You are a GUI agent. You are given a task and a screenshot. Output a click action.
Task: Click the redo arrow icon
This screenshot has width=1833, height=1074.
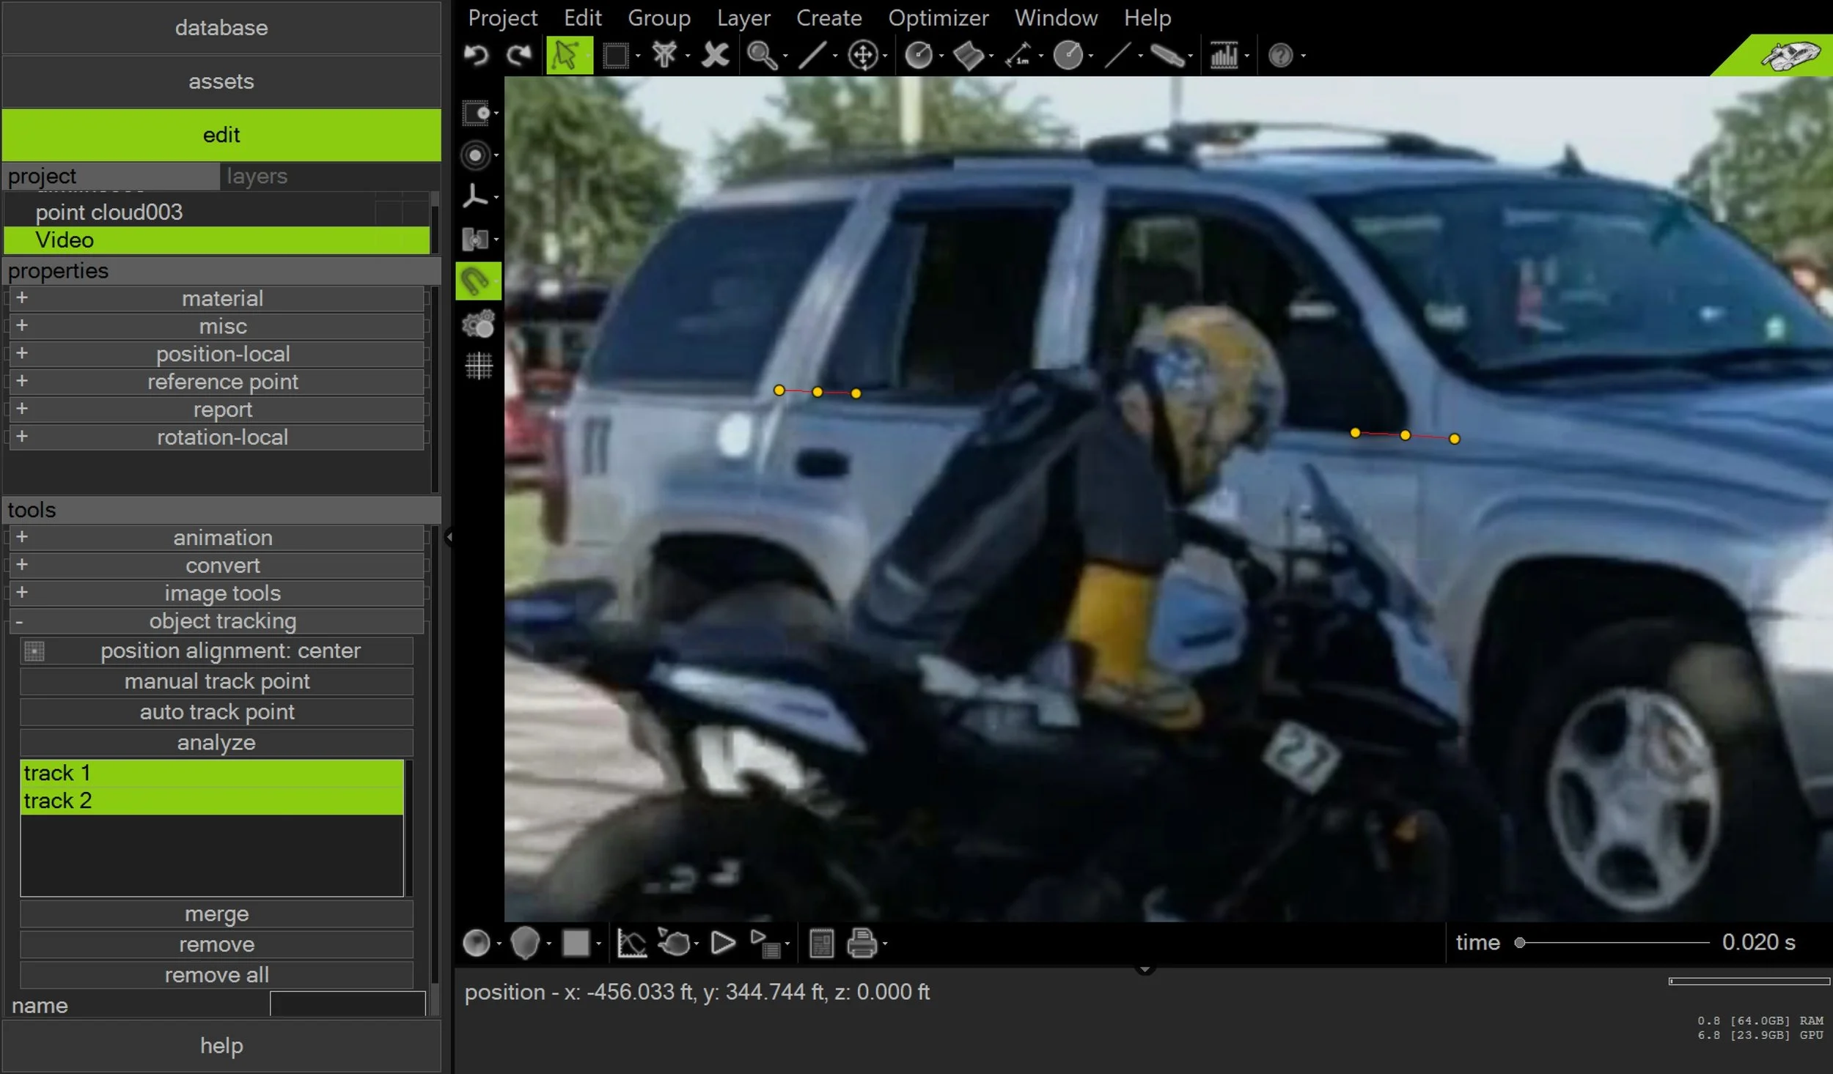point(519,56)
